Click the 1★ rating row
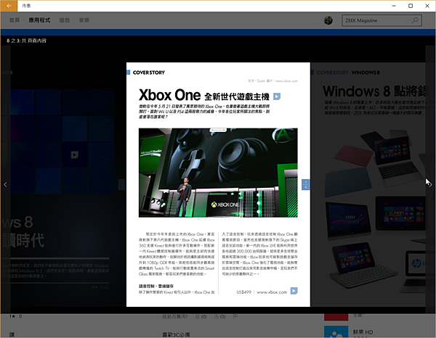The height and width of the screenshot is (338, 436). pos(15,316)
